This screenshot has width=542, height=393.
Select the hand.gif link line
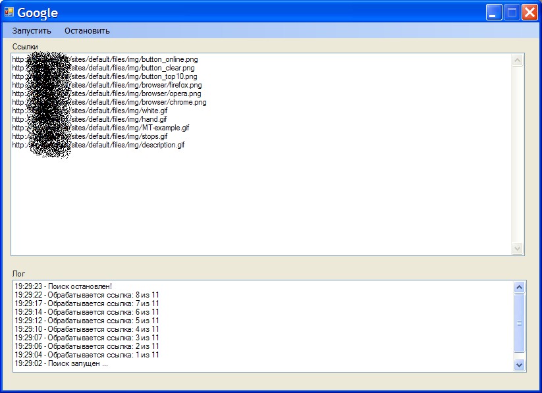(90, 119)
